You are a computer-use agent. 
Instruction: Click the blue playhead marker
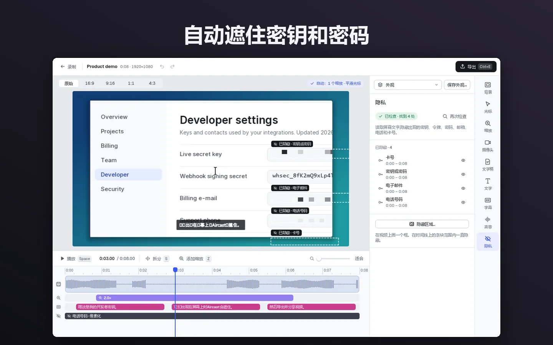[175, 270]
